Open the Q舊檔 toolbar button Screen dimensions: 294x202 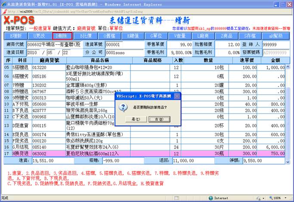tap(109, 36)
